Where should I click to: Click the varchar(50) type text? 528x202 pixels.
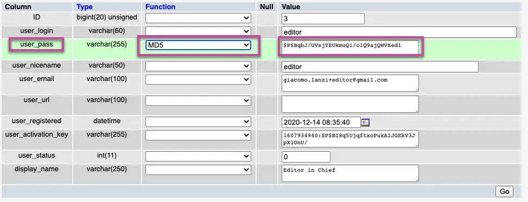(x=107, y=65)
